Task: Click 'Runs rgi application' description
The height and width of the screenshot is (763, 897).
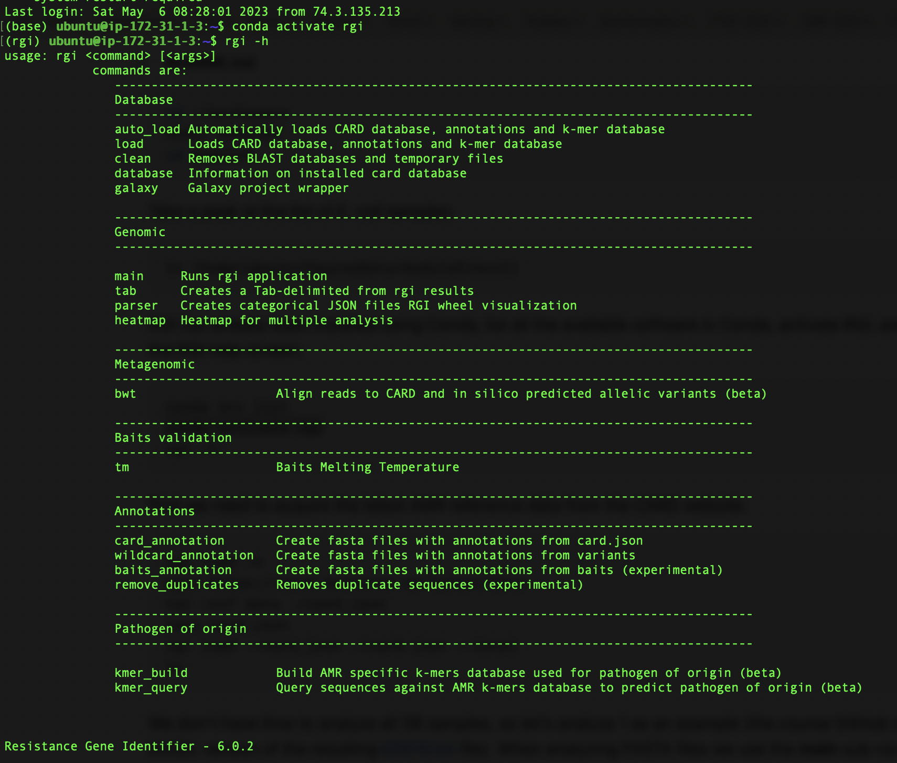Action: [x=254, y=276]
